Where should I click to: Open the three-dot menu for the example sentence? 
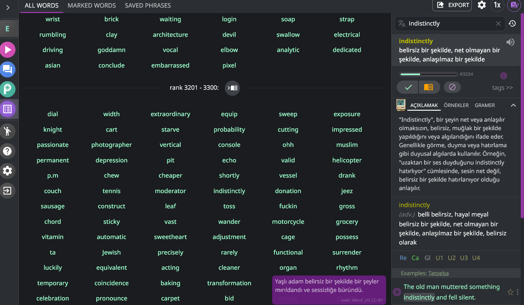(518, 292)
